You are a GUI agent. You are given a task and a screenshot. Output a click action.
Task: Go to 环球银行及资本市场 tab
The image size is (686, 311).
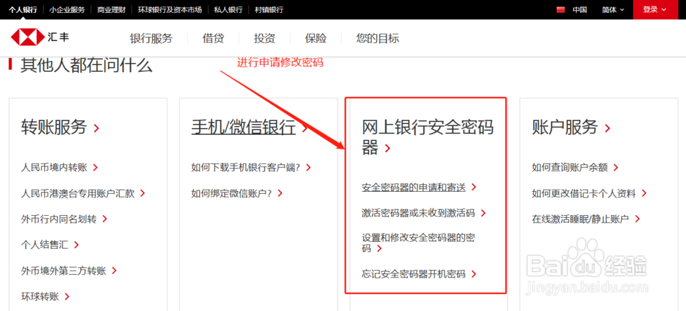169,10
